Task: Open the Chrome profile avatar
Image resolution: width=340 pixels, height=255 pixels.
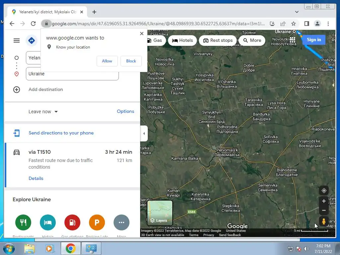Action: point(317,24)
